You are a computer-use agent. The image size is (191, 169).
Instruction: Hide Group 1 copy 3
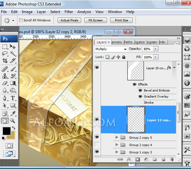point(97,152)
